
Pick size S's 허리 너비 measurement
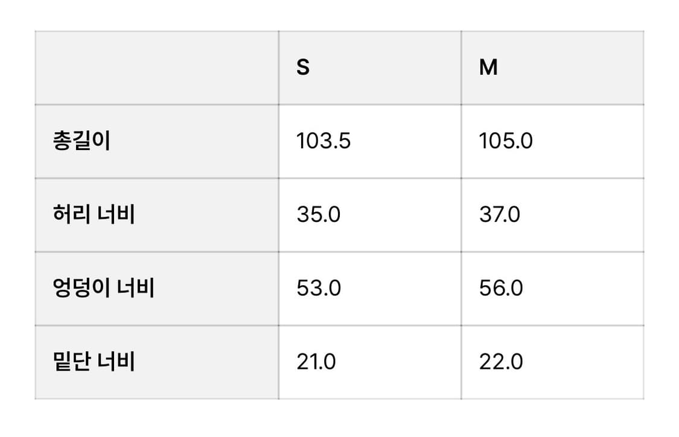click(x=318, y=215)
